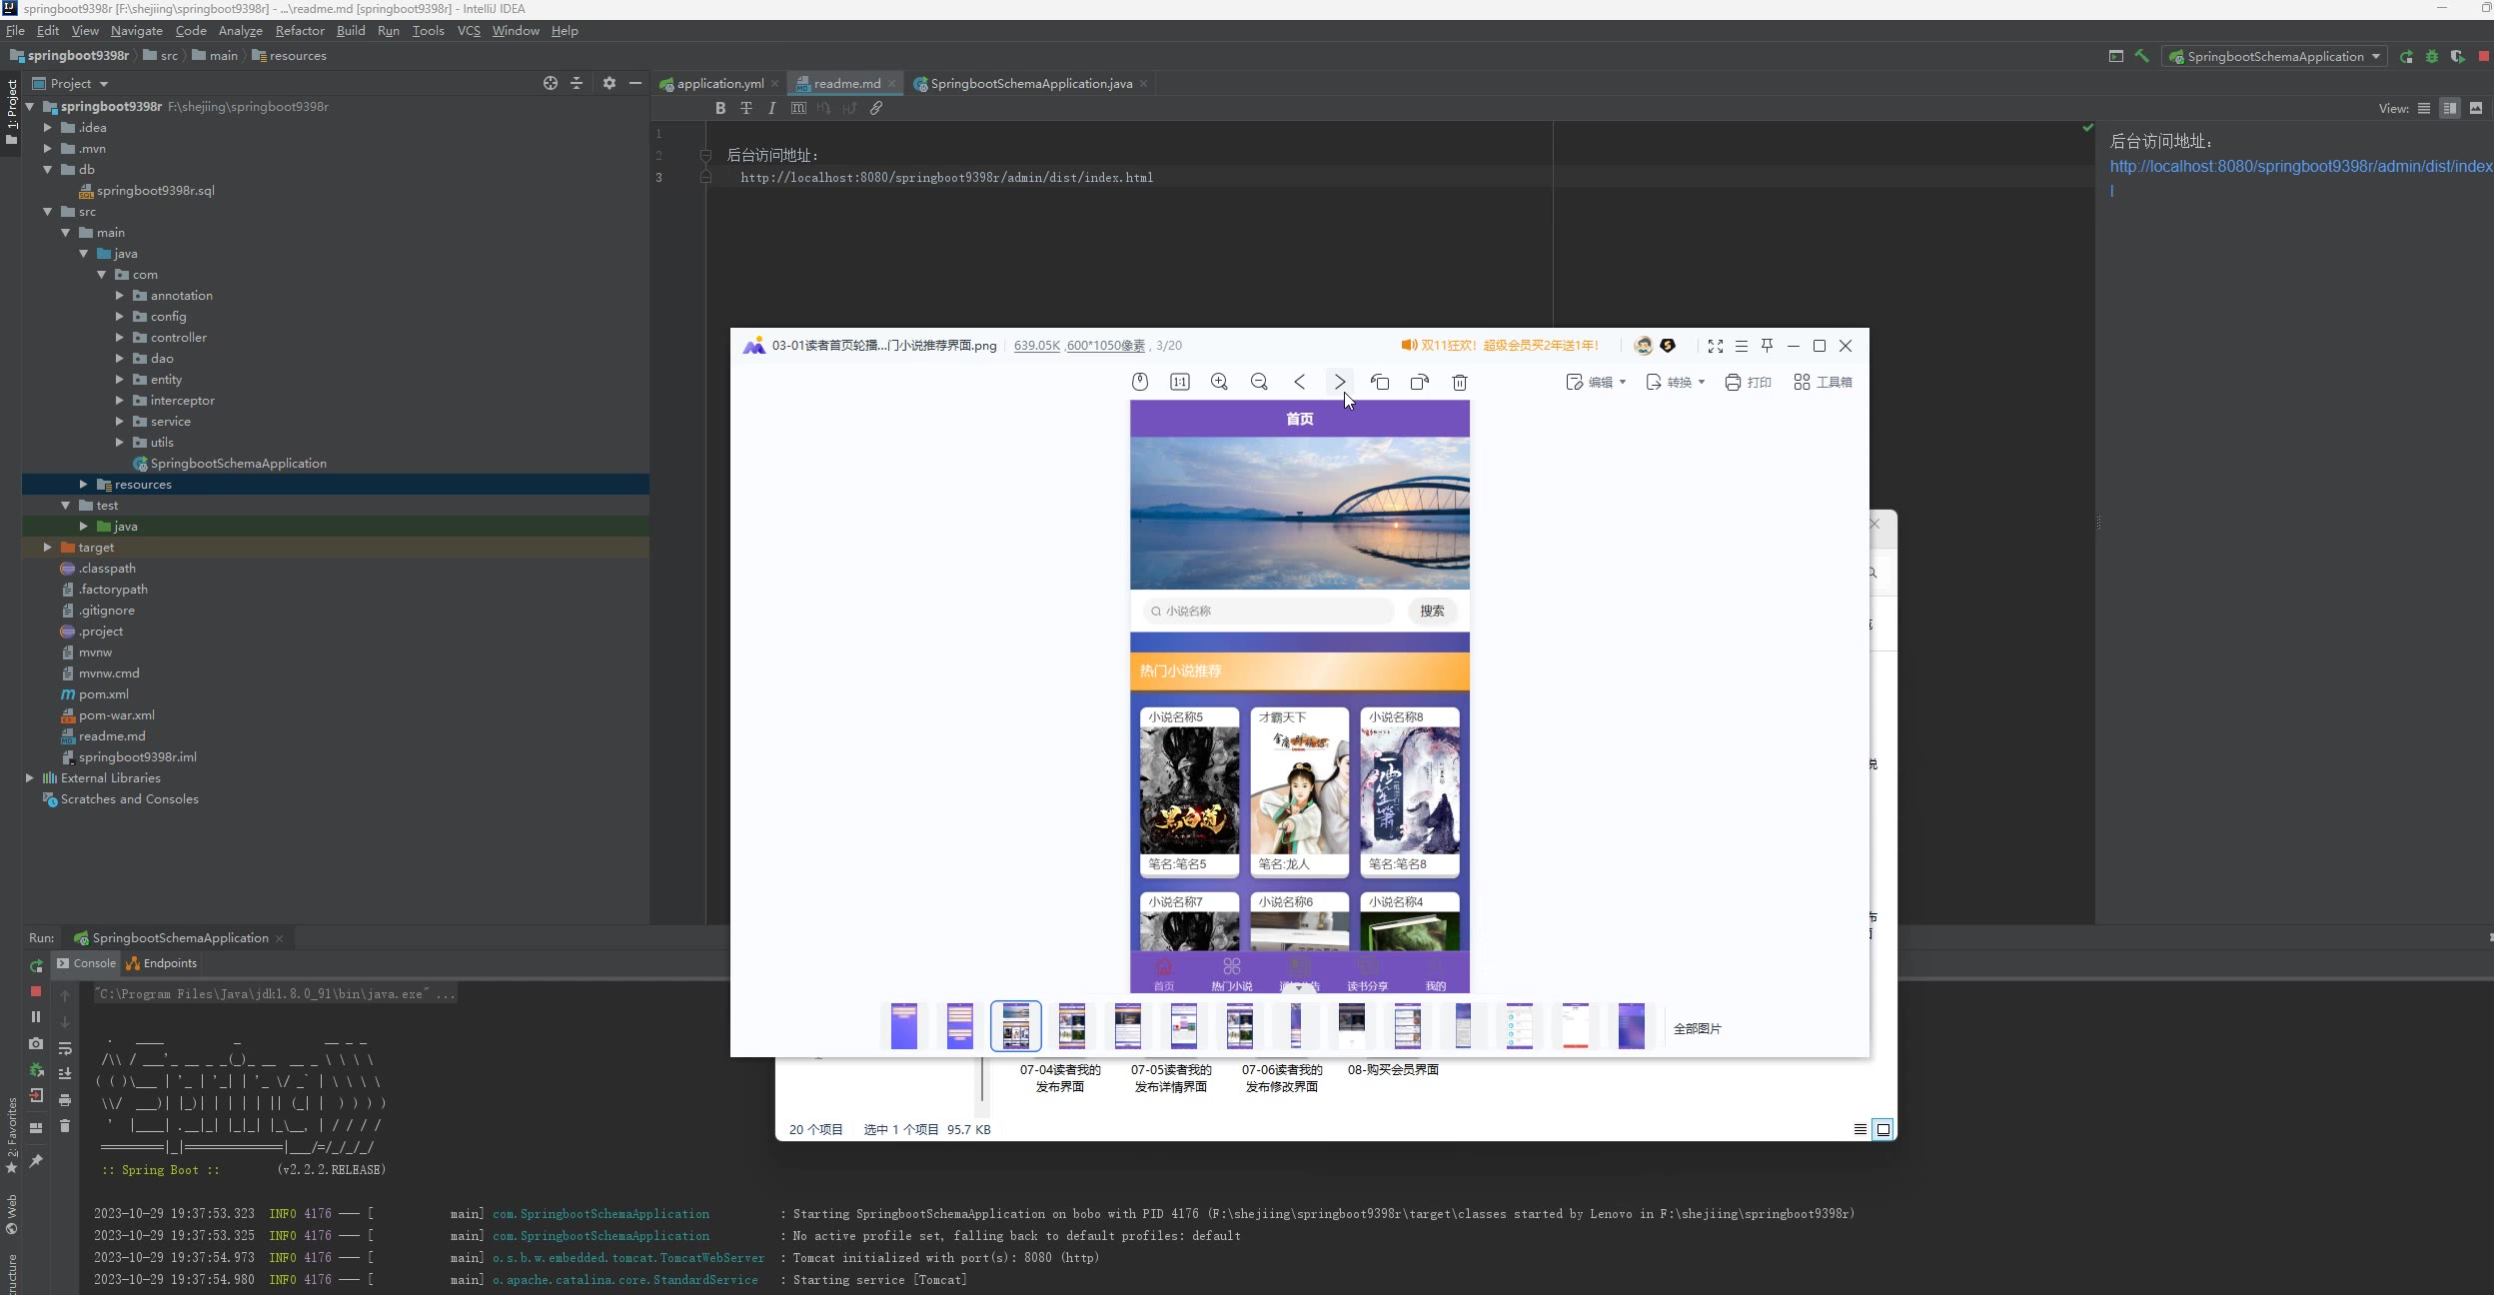Toggle the 1: Project sidebar tool window

coord(11,112)
